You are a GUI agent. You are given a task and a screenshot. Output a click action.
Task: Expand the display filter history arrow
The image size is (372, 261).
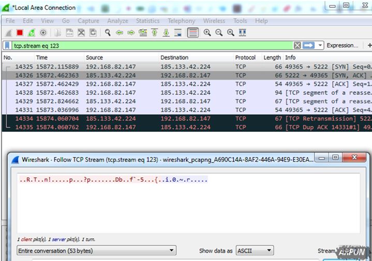click(x=321, y=45)
